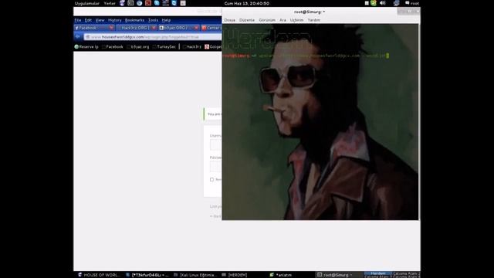Open the terminal Ara menu
Screen dimensions: 494x278
(283, 20)
